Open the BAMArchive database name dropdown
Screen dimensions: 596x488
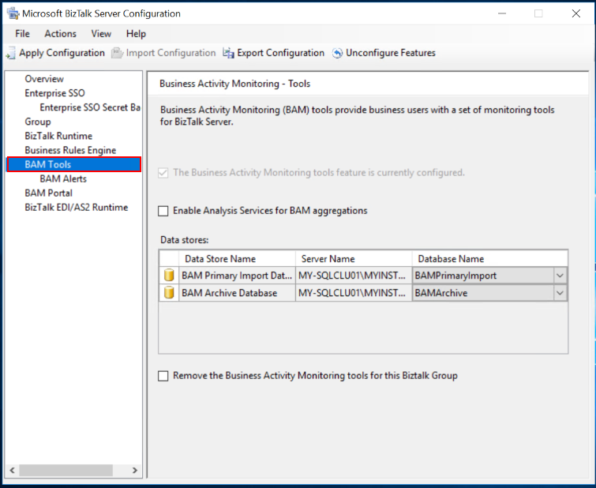[560, 293]
